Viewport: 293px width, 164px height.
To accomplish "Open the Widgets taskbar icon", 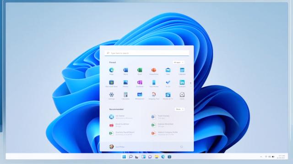I will (x=143, y=157).
